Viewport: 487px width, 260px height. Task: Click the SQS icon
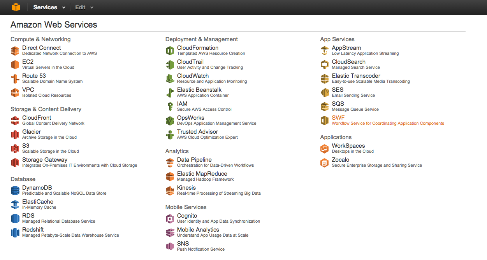coord(325,106)
